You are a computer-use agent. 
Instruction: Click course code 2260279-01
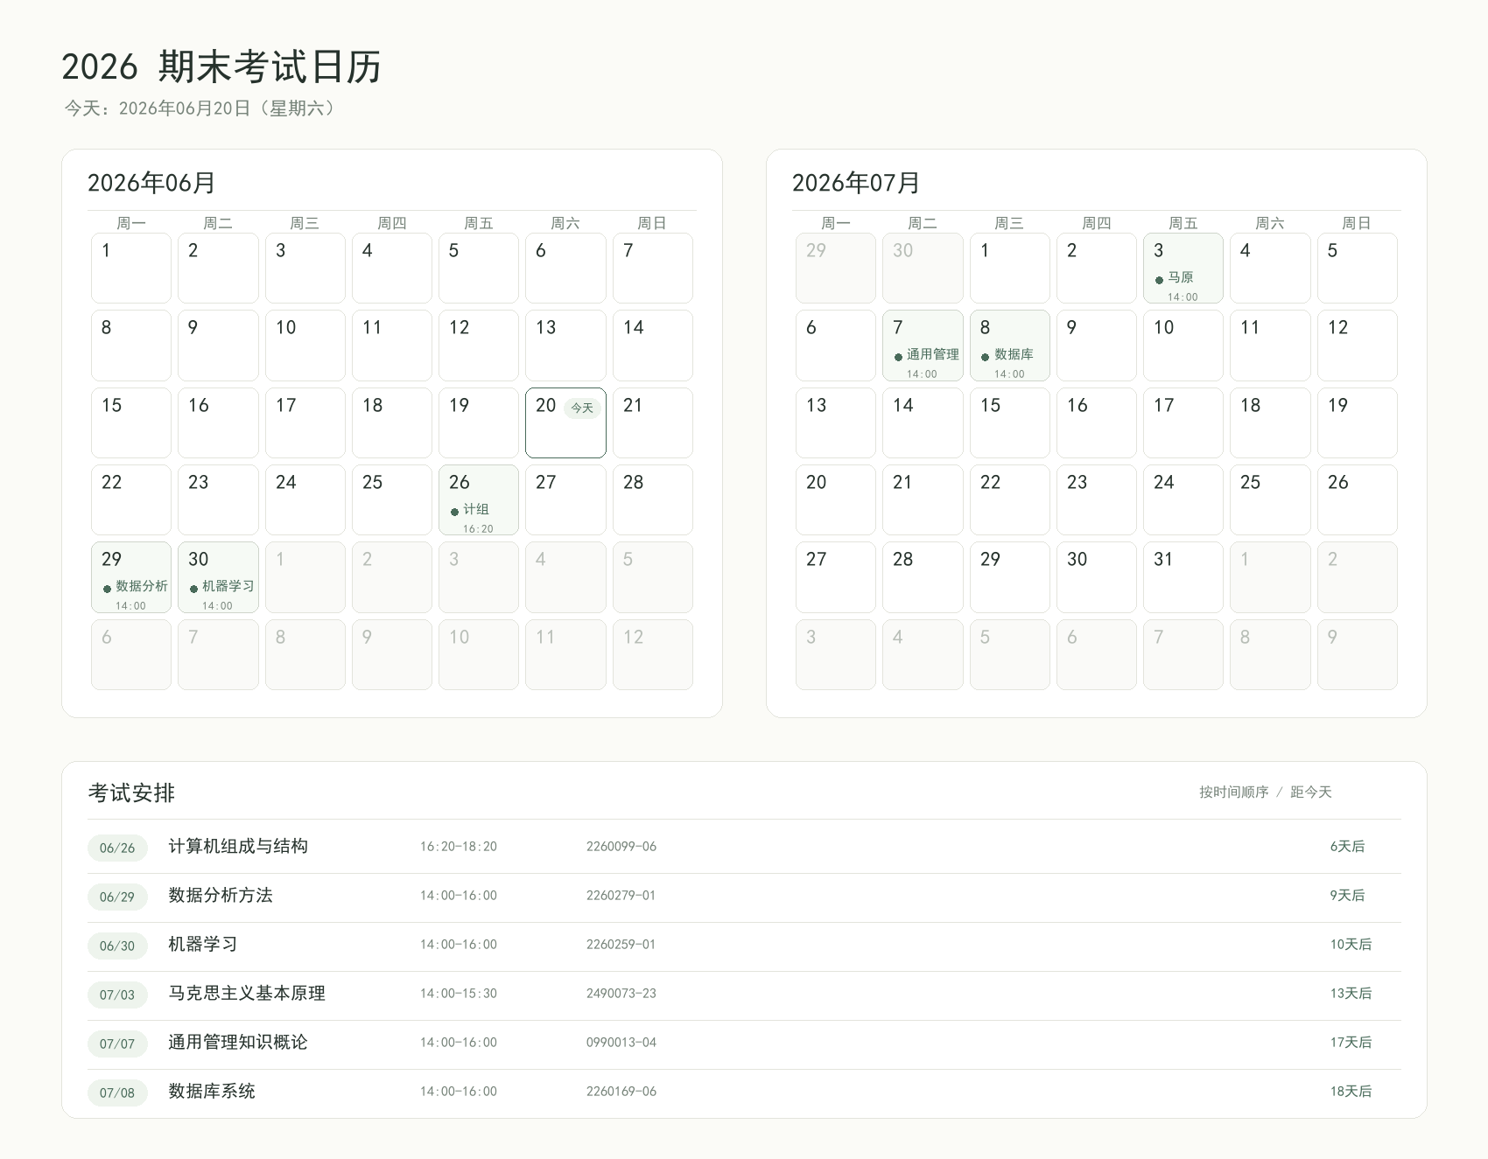tap(621, 896)
